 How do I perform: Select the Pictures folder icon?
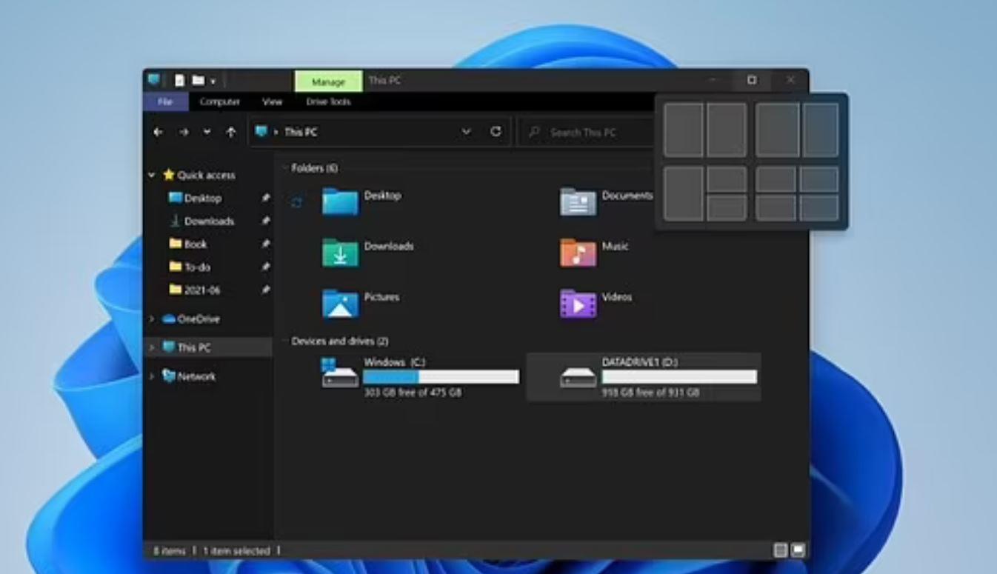[x=340, y=303]
